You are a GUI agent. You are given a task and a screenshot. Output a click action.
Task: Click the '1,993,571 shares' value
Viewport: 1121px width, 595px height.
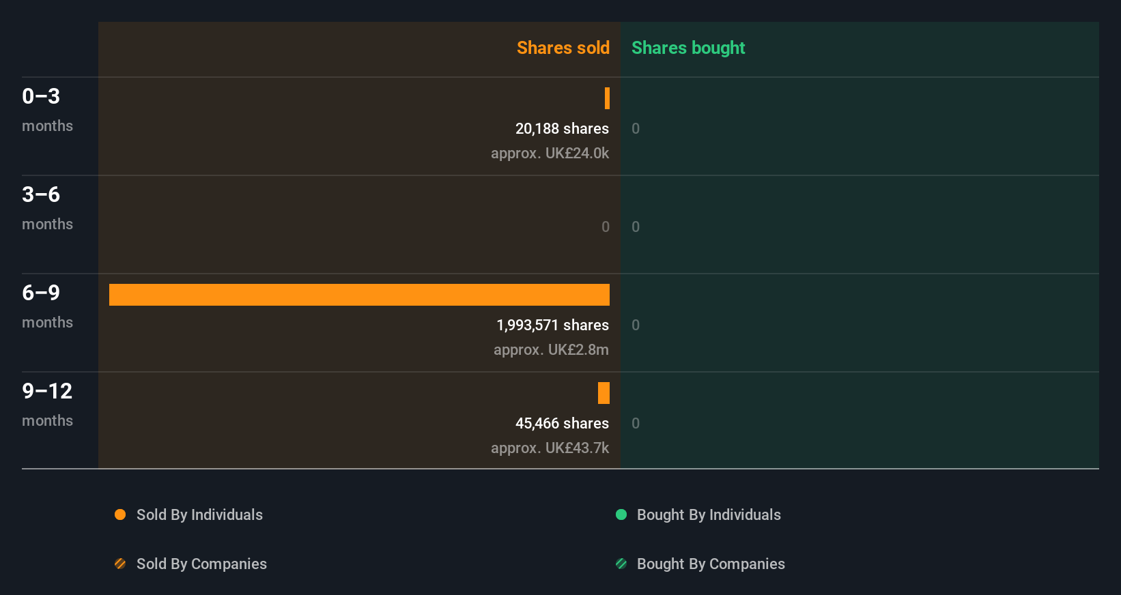click(552, 325)
